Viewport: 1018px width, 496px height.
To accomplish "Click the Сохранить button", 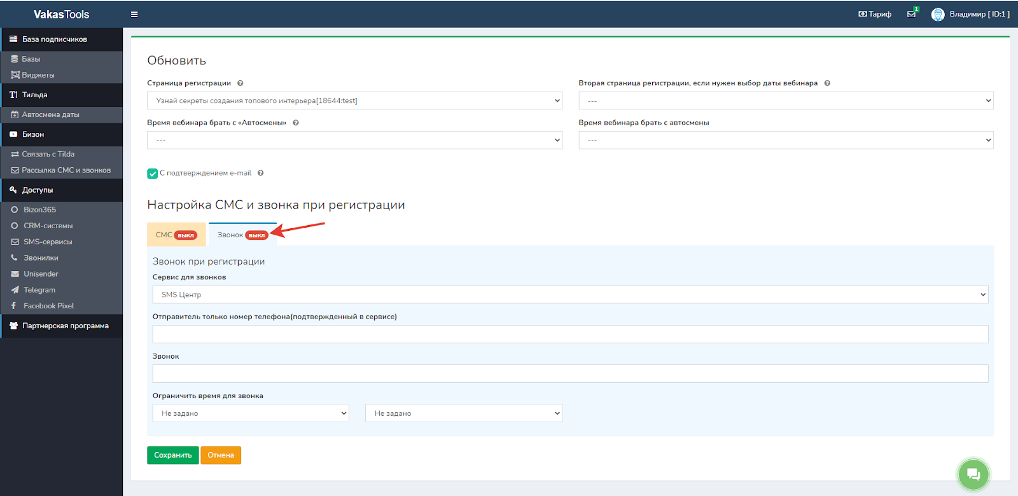I will click(172, 455).
